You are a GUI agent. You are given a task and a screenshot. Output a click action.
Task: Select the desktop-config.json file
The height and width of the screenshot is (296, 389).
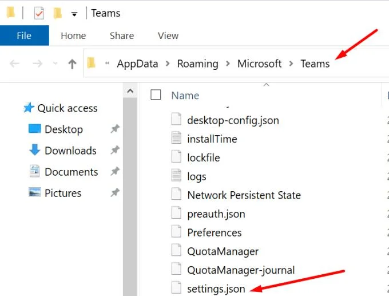click(x=233, y=120)
